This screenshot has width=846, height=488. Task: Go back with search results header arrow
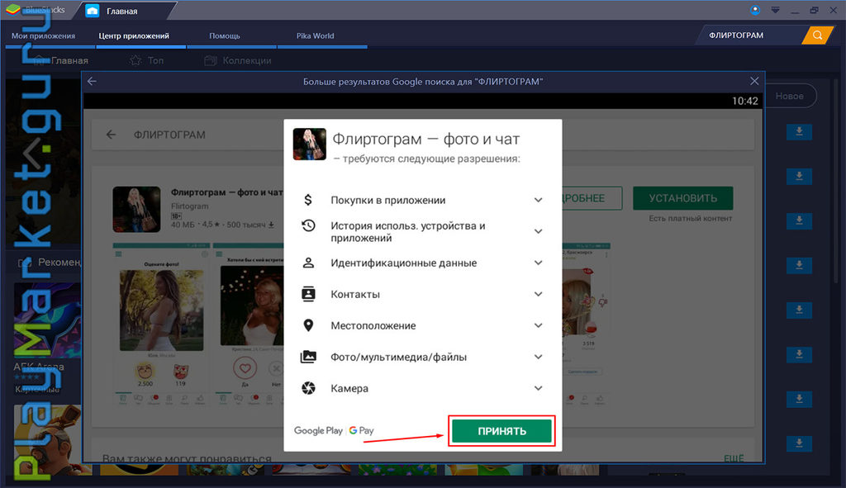click(x=93, y=81)
